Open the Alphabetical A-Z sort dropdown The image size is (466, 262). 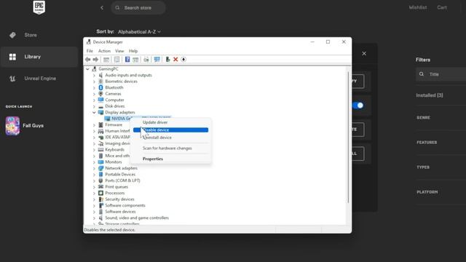pos(139,32)
